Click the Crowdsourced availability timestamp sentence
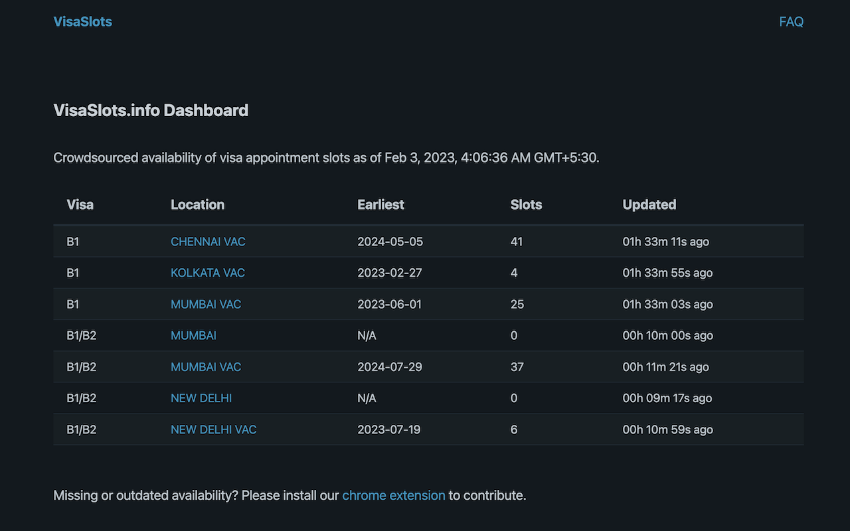The width and height of the screenshot is (850, 531). pos(326,158)
